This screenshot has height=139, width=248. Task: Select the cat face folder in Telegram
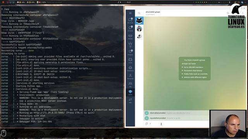tap(130, 60)
